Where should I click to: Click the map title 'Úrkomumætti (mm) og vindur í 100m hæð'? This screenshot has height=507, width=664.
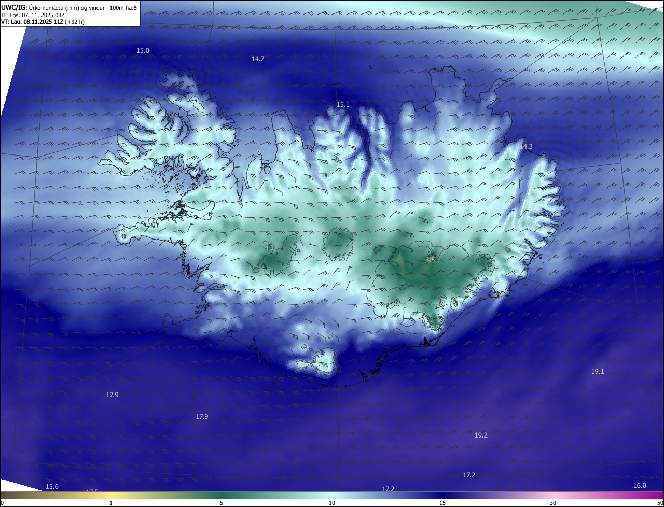point(82,7)
